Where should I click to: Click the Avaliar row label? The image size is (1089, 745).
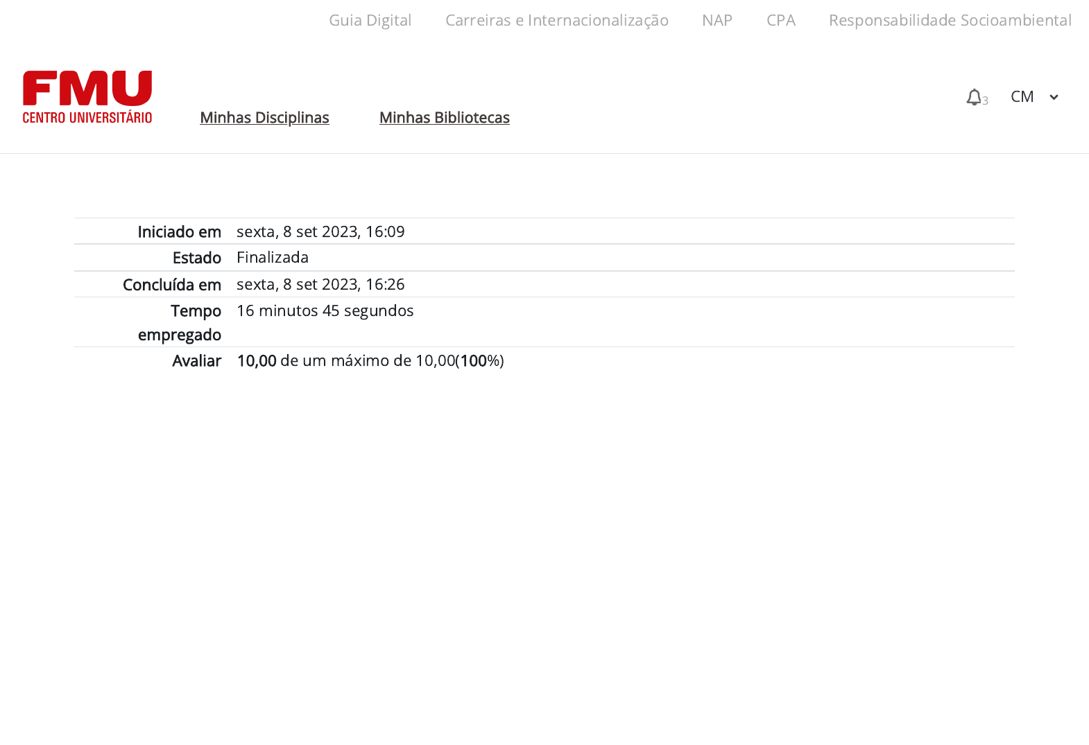point(196,360)
